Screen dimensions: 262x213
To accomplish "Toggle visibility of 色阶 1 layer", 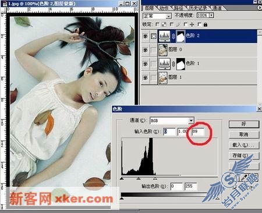I will tap(146, 64).
